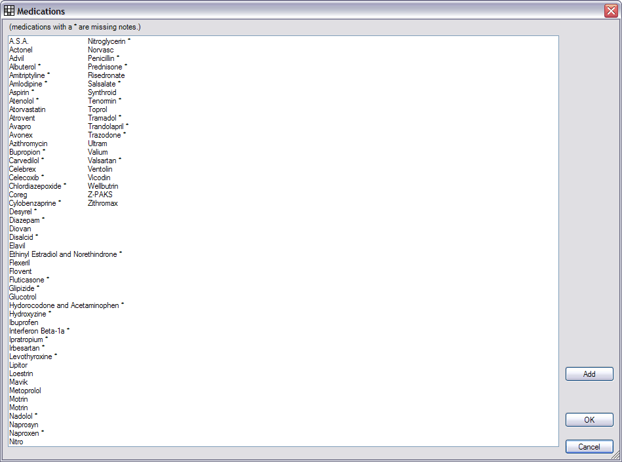Select Naproxen medication

(x=26, y=433)
